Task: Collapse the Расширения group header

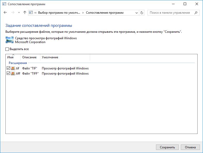Action: 18,63
